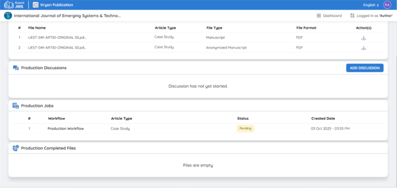Click the Pending status badge
Viewport: 397px width, 188px height.
(245, 128)
